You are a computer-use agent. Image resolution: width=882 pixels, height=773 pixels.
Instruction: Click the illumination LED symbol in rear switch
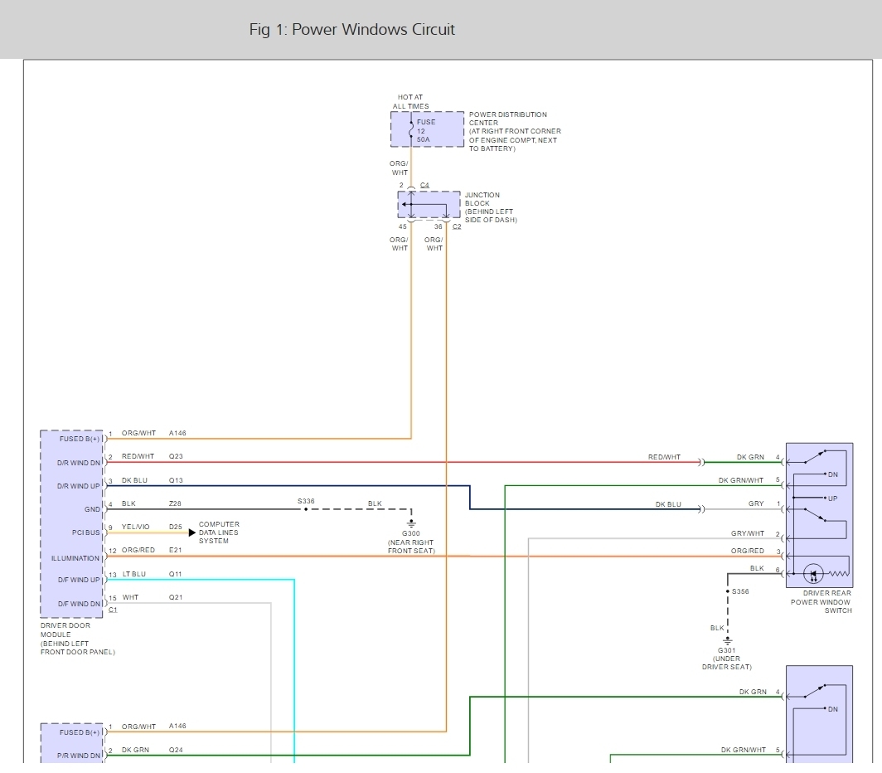point(814,573)
